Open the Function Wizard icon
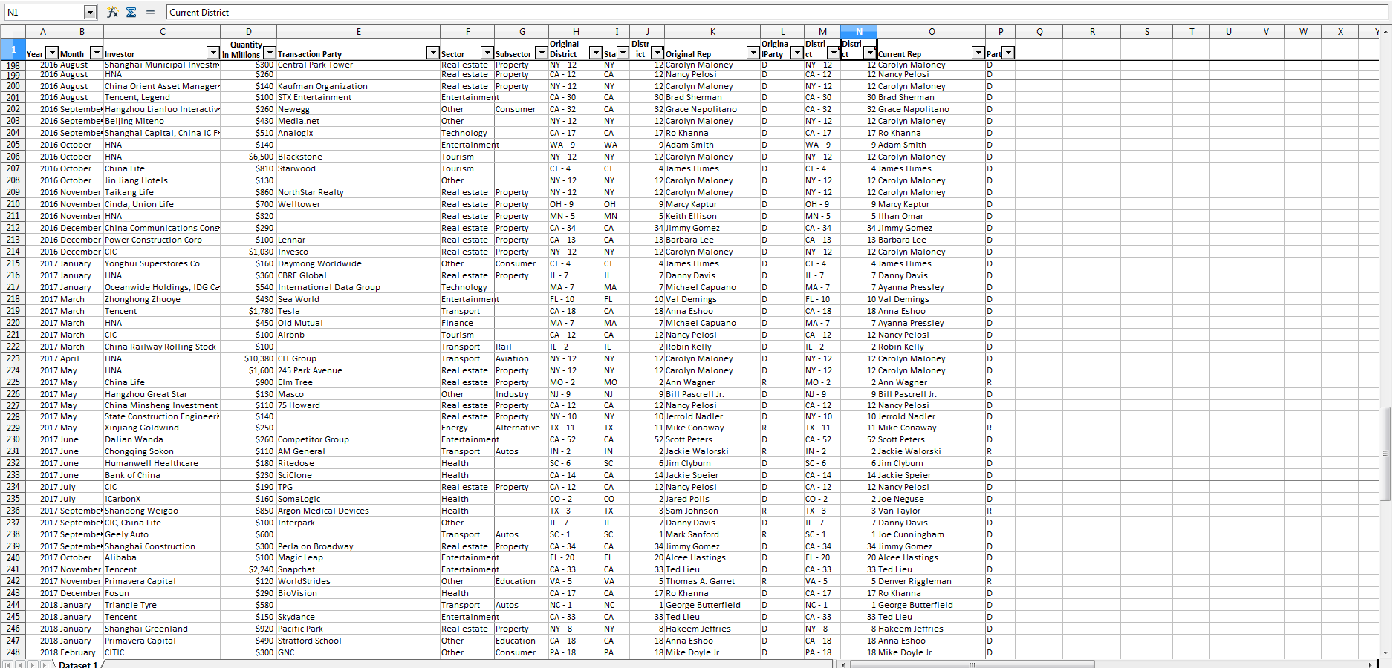The width and height of the screenshot is (1393, 668). point(112,12)
